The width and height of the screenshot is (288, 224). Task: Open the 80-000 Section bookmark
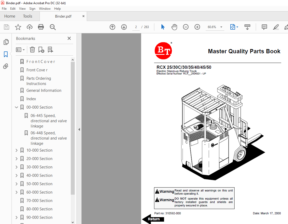point(39,209)
